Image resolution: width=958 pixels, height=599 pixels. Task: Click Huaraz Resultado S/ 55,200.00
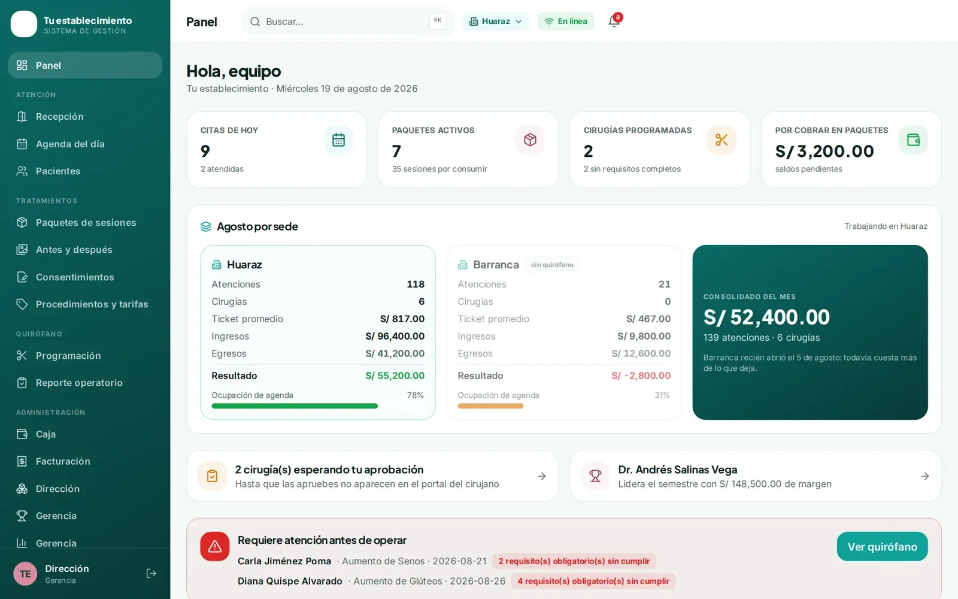395,376
